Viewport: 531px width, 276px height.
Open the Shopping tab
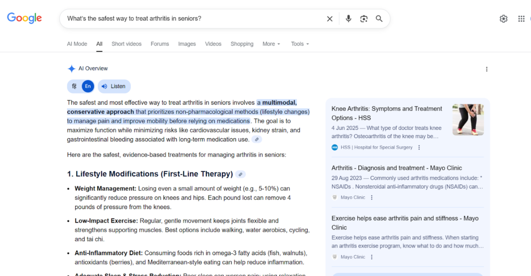(242, 44)
